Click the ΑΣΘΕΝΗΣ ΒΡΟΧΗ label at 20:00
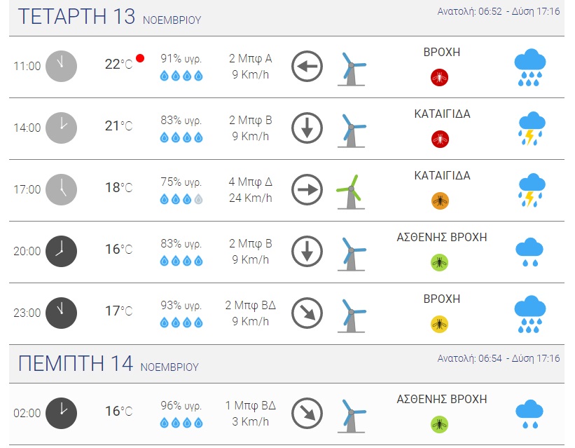The width and height of the screenshot is (575, 448). click(x=442, y=238)
